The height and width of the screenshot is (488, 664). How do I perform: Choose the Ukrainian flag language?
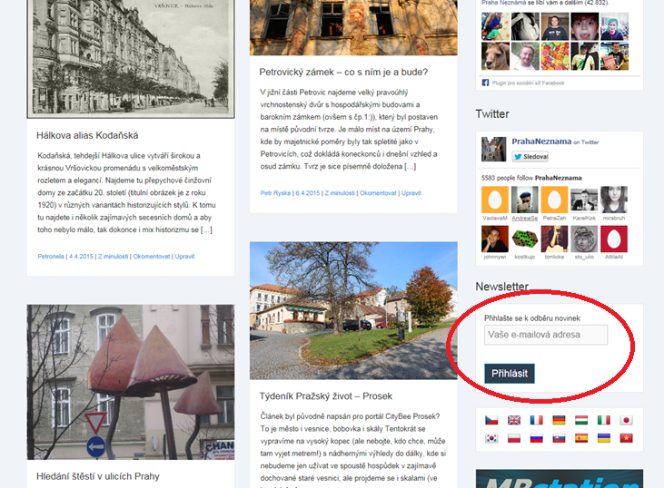[x=603, y=438]
